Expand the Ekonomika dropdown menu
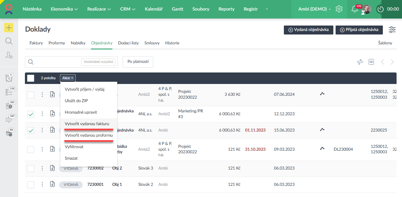The image size is (402, 197). tap(64, 9)
